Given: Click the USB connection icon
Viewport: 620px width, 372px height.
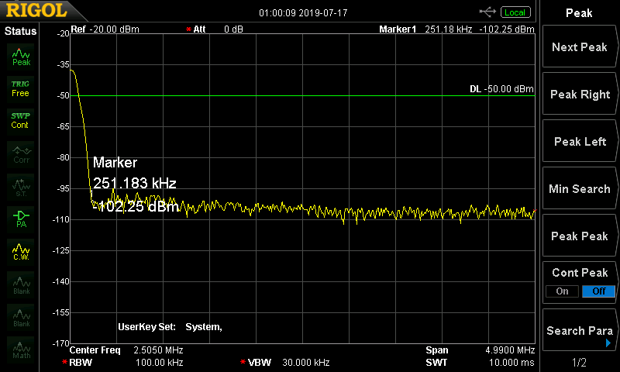Looking at the screenshot, I should 487,12.
